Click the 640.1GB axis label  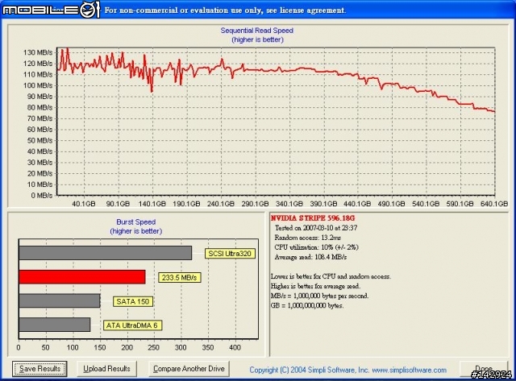[x=494, y=204]
